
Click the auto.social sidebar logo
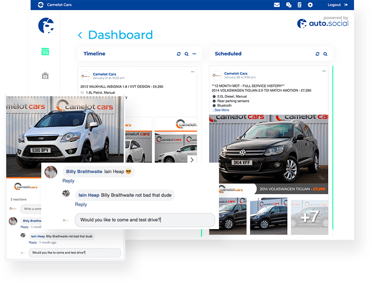pos(46,25)
